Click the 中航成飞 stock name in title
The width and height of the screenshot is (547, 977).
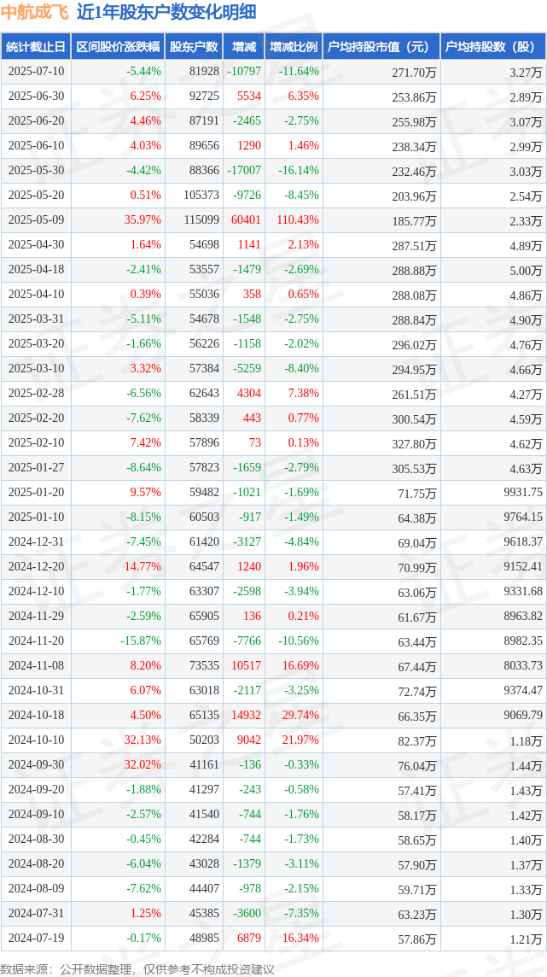(x=35, y=12)
